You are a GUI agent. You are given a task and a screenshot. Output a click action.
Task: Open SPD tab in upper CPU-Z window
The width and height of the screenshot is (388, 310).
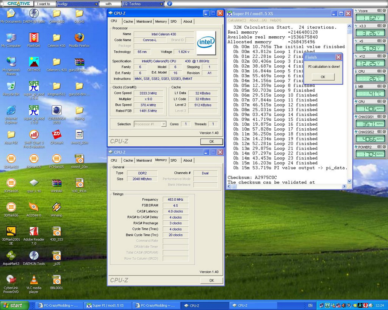[174, 22]
